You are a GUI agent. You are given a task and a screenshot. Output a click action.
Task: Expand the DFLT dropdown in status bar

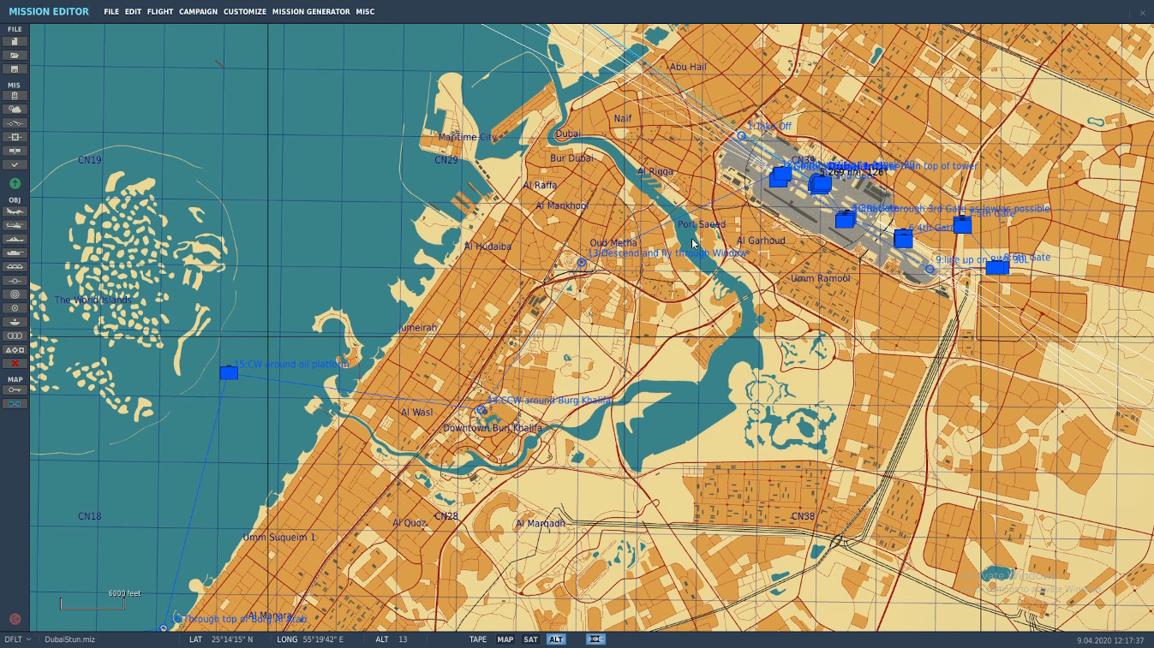[x=17, y=639]
